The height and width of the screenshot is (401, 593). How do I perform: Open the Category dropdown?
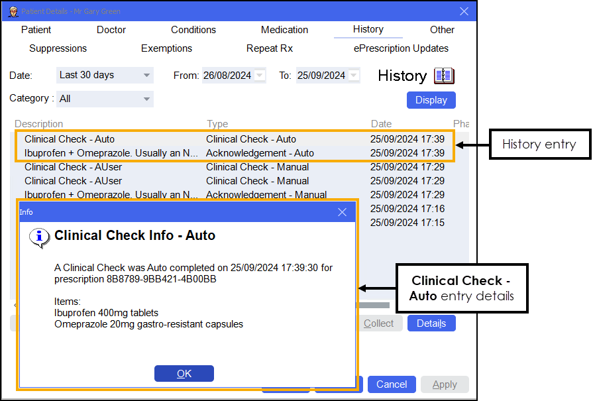click(x=146, y=99)
